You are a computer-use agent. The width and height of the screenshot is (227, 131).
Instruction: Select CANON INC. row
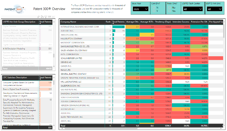pos(141,66)
